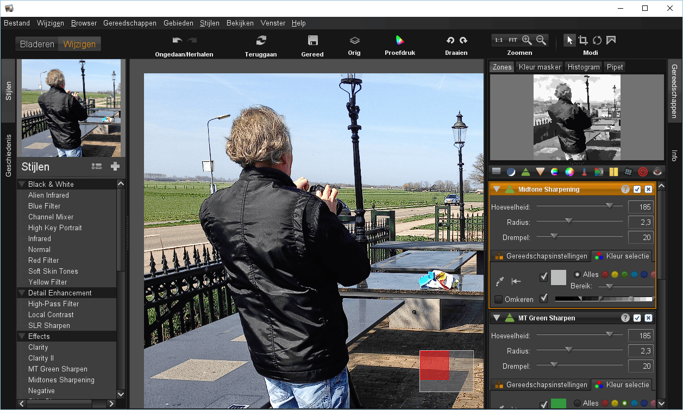Select the Alles radio button
This screenshot has width=683, height=410.
(x=577, y=274)
